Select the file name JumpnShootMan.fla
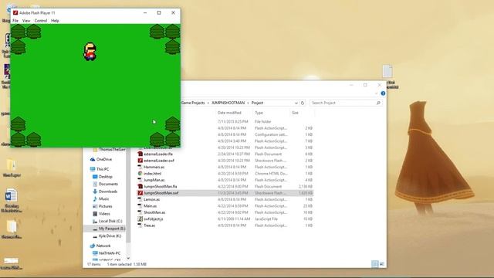The image size is (494, 278). tap(161, 187)
